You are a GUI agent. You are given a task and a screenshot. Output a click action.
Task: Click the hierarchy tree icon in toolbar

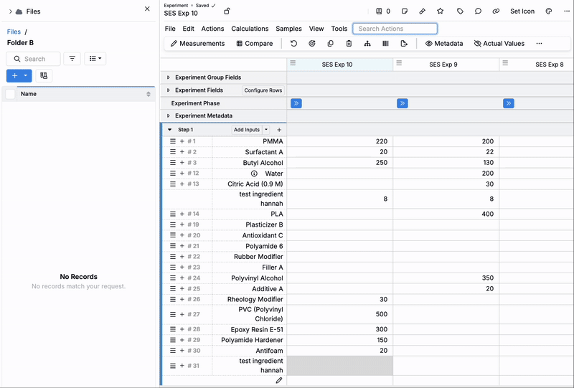[x=367, y=44]
